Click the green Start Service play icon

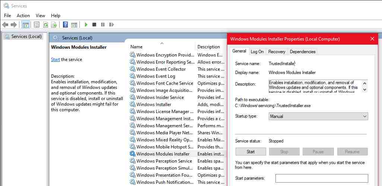86,25
